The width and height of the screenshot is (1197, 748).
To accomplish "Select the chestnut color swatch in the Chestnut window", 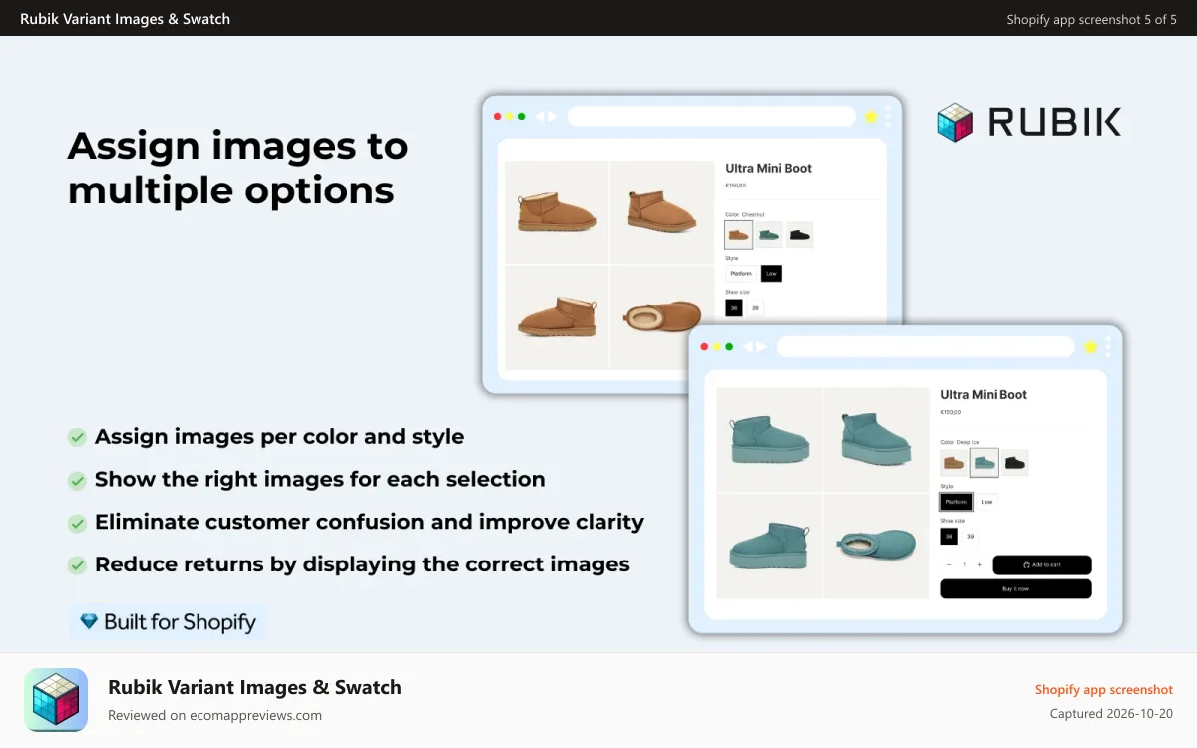I will tap(738, 235).
